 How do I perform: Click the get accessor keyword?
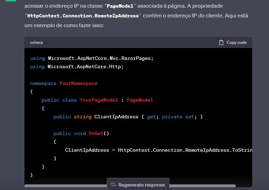(151, 117)
